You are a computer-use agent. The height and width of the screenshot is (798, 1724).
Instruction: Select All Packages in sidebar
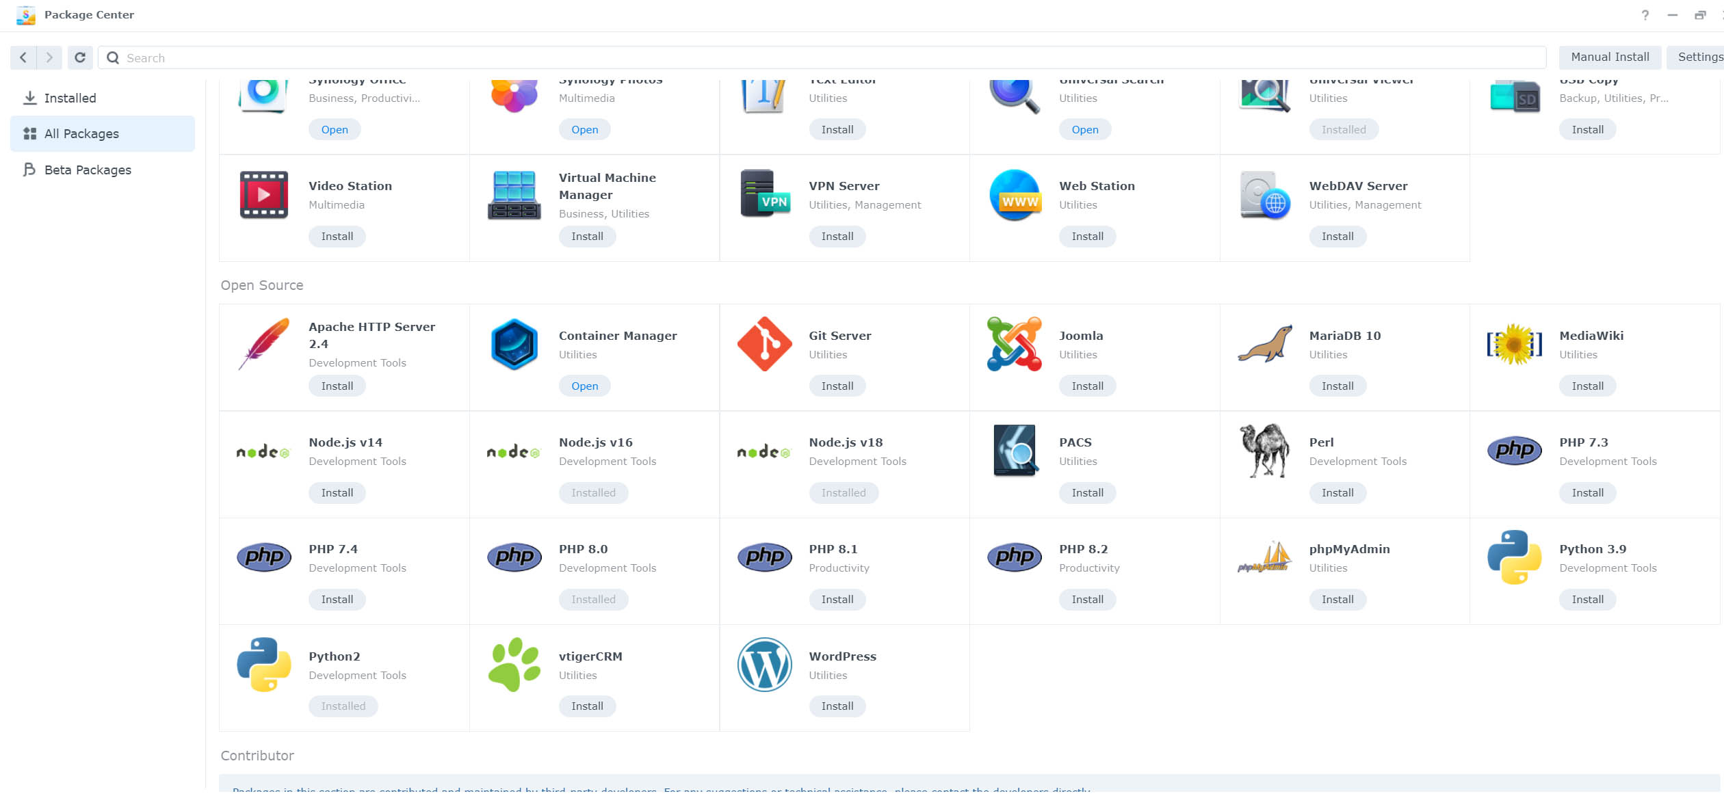[x=103, y=133]
